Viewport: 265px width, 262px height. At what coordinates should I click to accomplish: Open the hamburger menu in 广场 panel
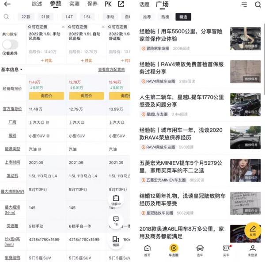click(x=244, y=4)
